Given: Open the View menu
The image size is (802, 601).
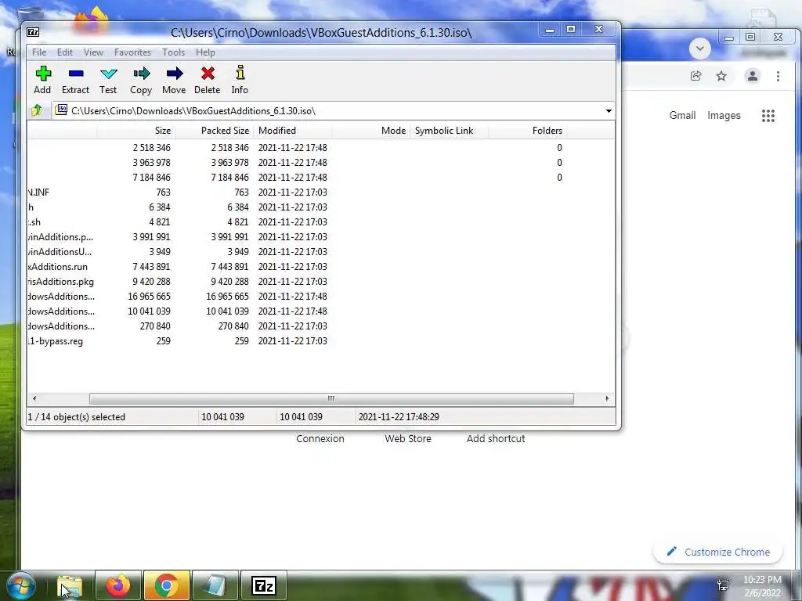Looking at the screenshot, I should pyautogui.click(x=94, y=52).
